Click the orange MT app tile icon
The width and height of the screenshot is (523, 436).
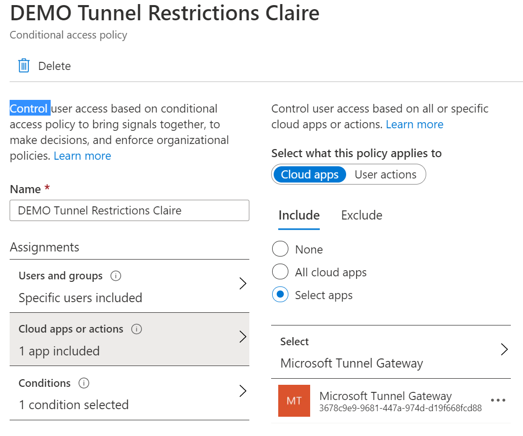(x=294, y=401)
